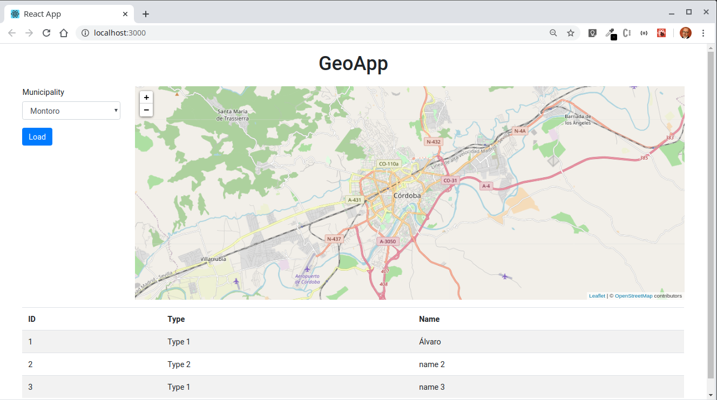The width and height of the screenshot is (717, 400).
Task: Click the Chrome profile avatar
Action: coord(685,33)
